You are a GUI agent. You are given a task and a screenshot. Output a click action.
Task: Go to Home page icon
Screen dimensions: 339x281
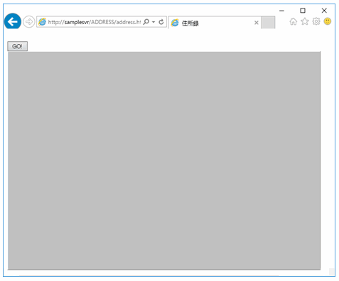tap(294, 21)
